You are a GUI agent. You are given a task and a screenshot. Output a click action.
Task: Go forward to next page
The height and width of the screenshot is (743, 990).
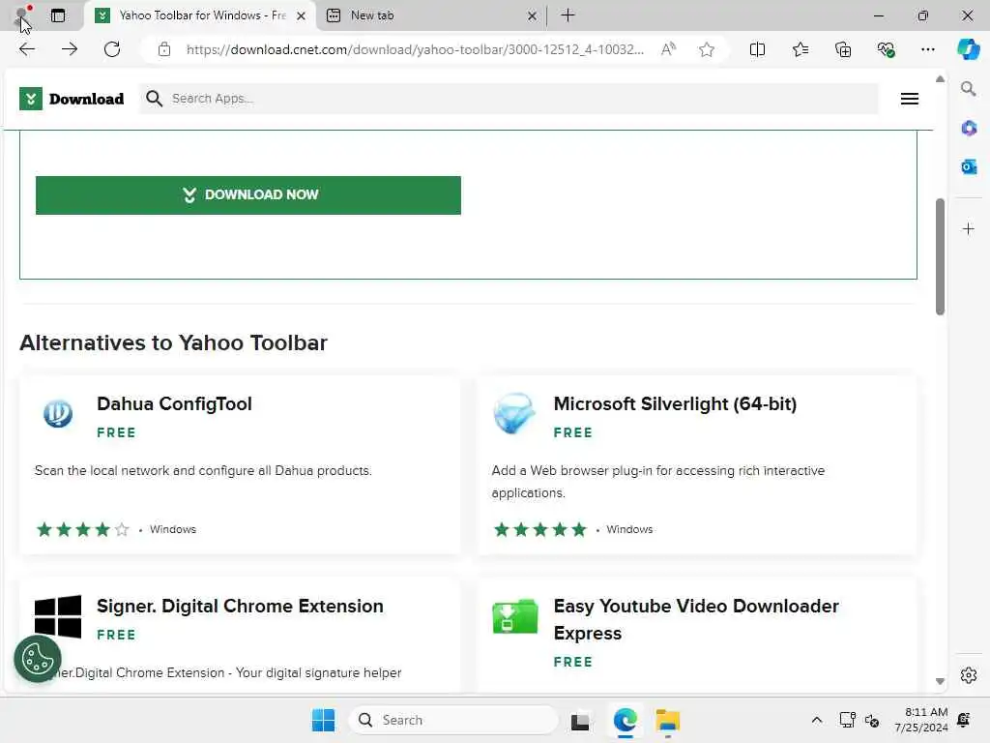coord(70,49)
